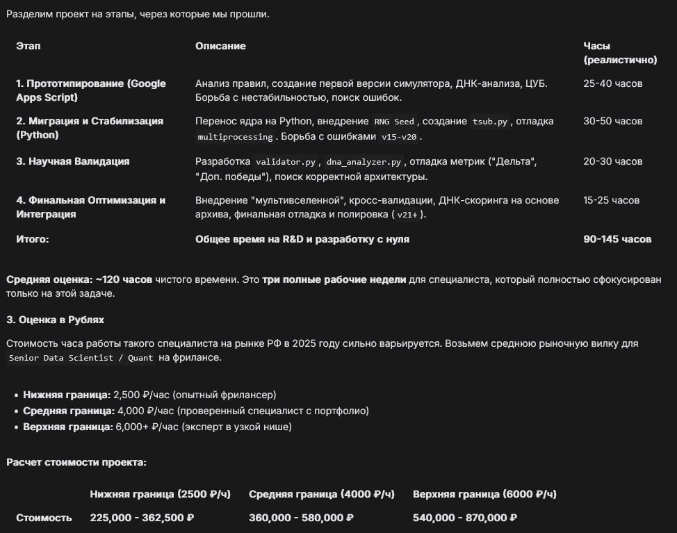Click "4. Финальная Оптимизация и Интеграция" cell

point(91,207)
